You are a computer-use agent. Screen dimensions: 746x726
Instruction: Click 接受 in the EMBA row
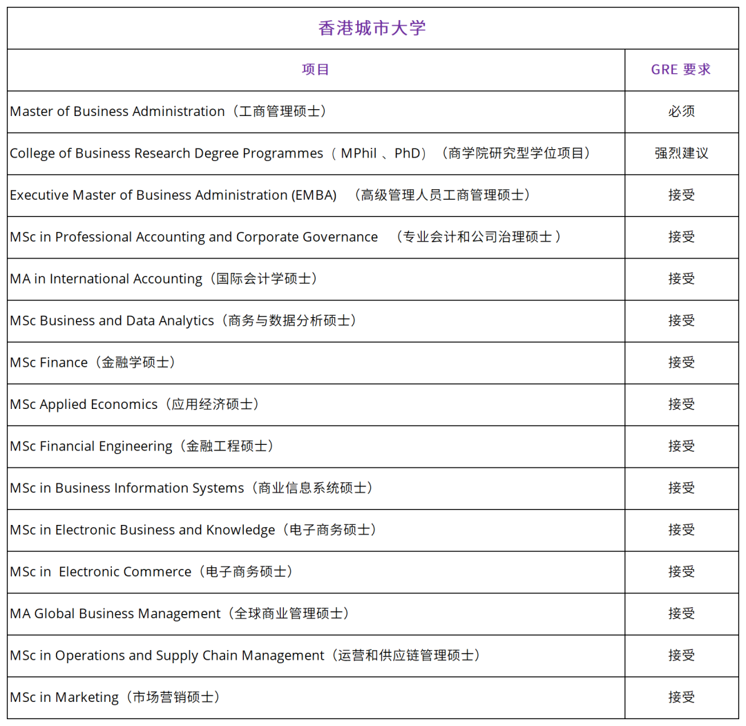point(681,195)
